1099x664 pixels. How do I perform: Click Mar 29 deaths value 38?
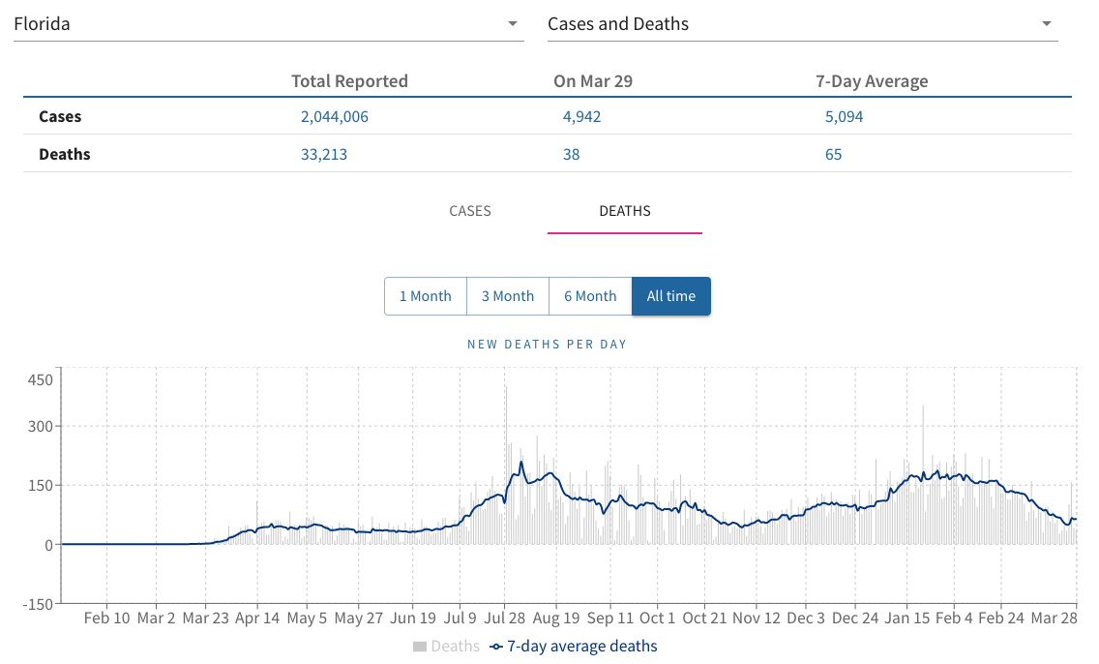pos(571,154)
